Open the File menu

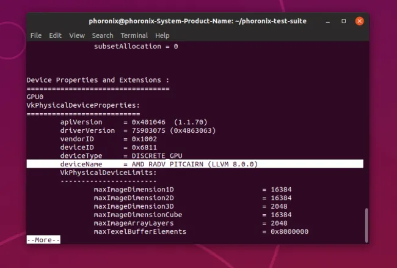coord(36,35)
